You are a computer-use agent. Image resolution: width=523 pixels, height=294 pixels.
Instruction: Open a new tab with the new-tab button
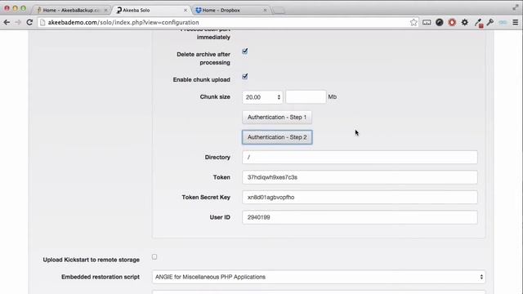[x=279, y=11]
